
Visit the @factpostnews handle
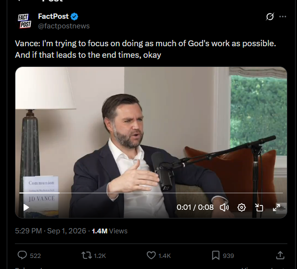pos(64,26)
